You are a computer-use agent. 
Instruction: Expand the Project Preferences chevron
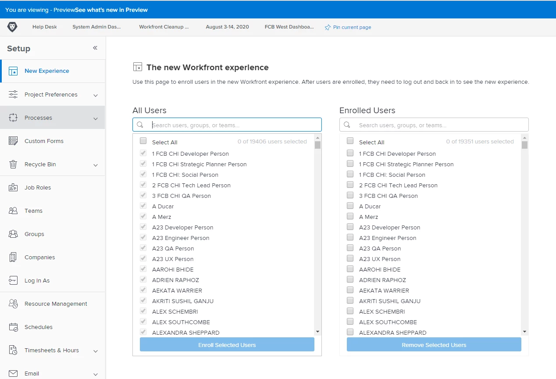[96, 95]
